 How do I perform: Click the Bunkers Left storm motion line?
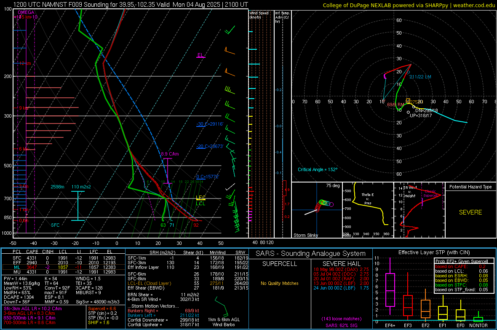point(163,315)
